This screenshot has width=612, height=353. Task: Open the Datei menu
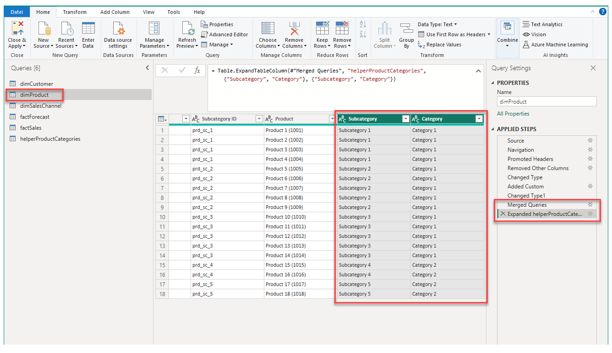[x=17, y=12]
